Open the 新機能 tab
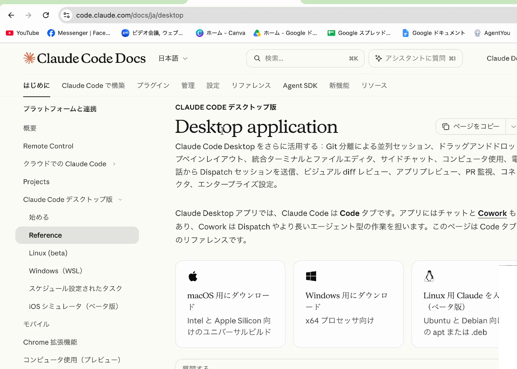The height and width of the screenshot is (369, 517). point(339,86)
